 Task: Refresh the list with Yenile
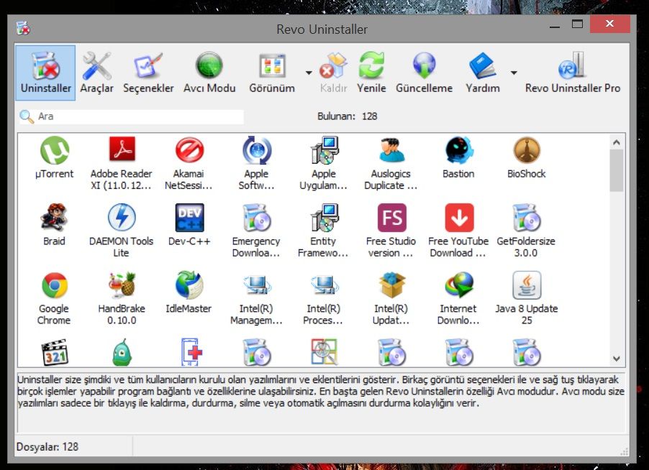(371, 73)
